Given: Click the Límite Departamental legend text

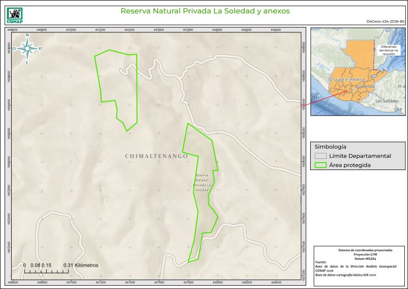Looking at the screenshot, I should click(360, 156).
